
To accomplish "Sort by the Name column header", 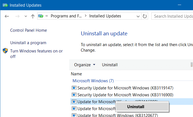I will pyautogui.click(x=76, y=74).
